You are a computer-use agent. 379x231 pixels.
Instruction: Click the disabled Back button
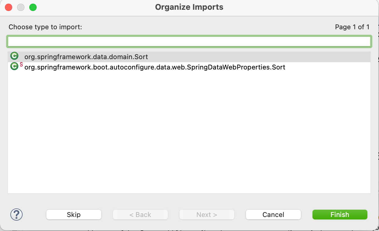[x=140, y=215]
